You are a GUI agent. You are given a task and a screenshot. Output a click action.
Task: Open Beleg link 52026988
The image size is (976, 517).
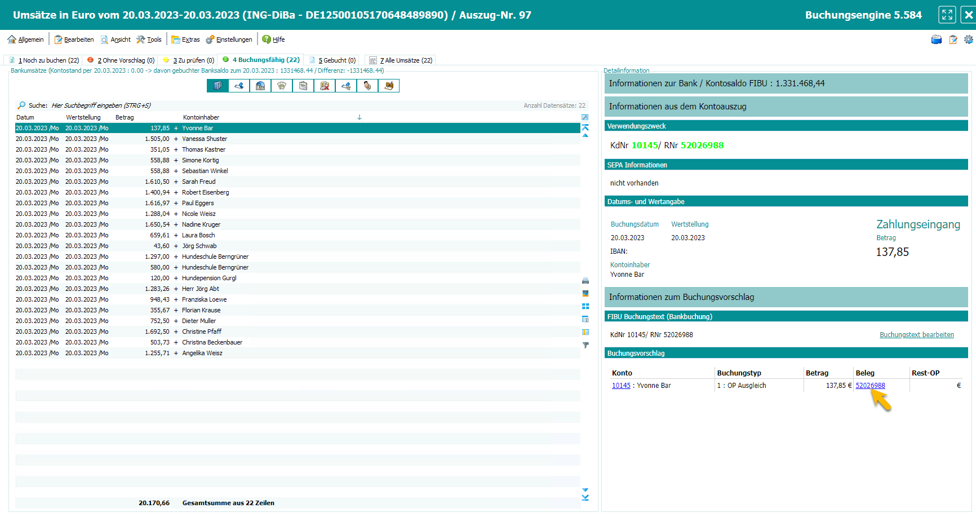[870, 386]
